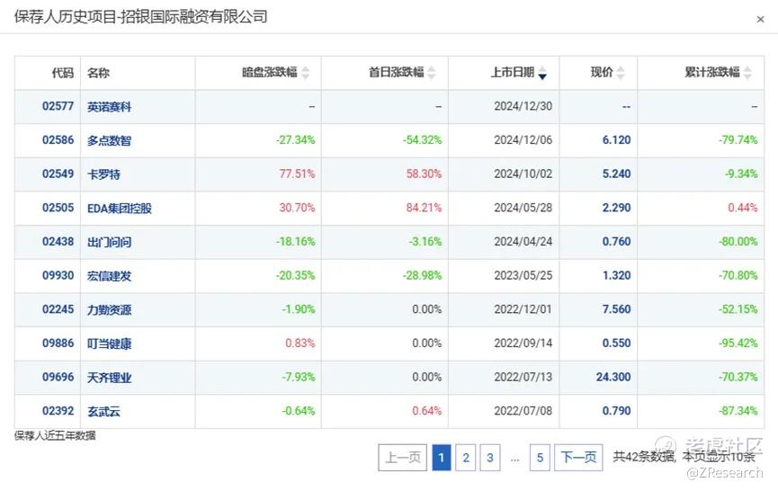Open stock code 02577 link
Screen dimensions: 778x491
58,106
